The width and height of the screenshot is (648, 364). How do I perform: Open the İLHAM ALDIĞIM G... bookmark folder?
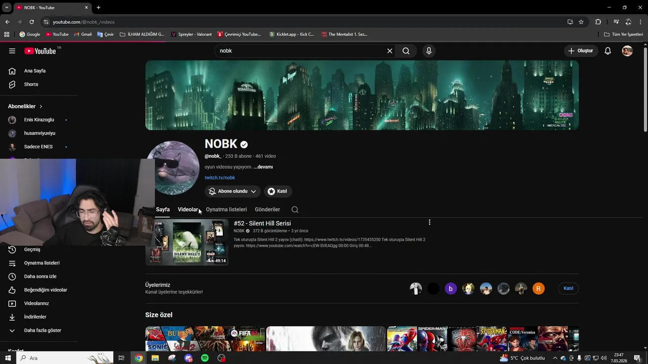point(142,34)
